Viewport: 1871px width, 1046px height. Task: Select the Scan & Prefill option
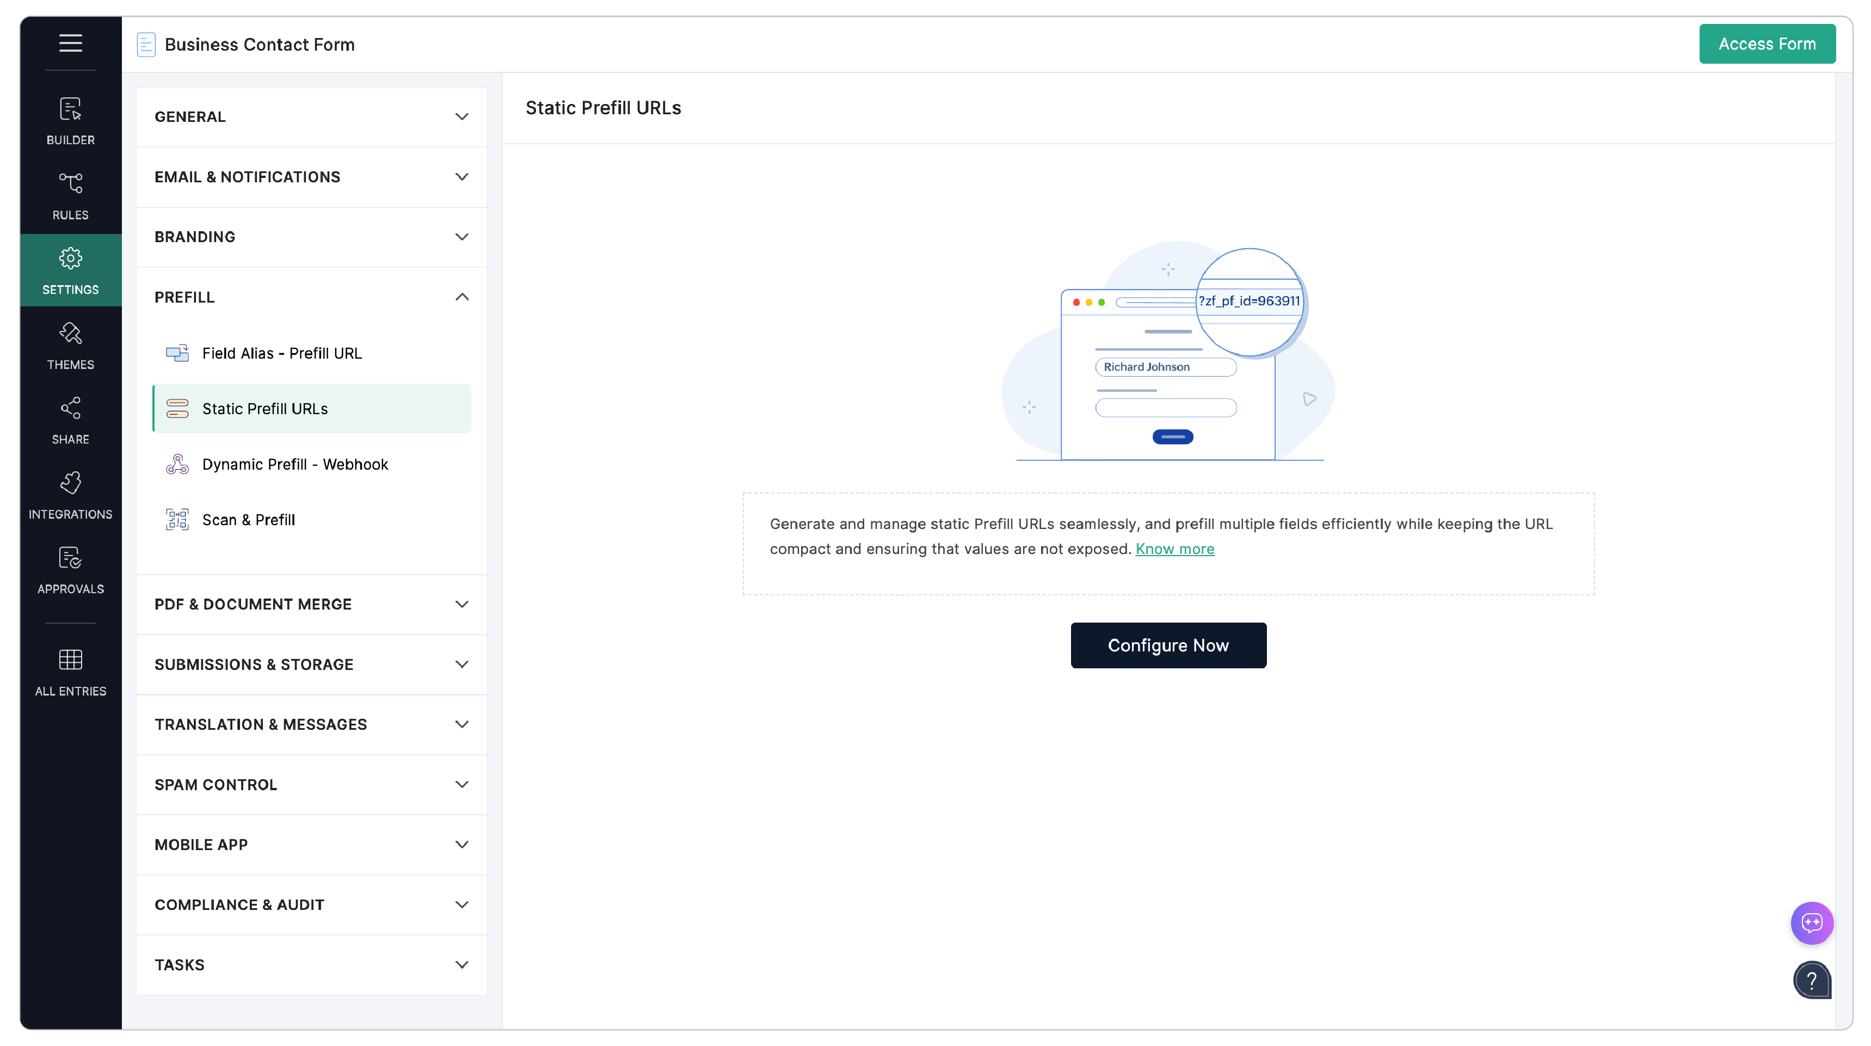[x=248, y=519]
